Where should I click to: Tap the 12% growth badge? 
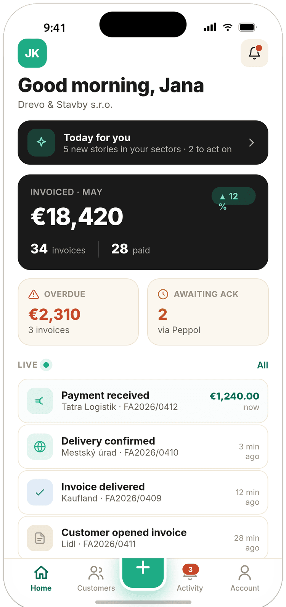click(233, 196)
